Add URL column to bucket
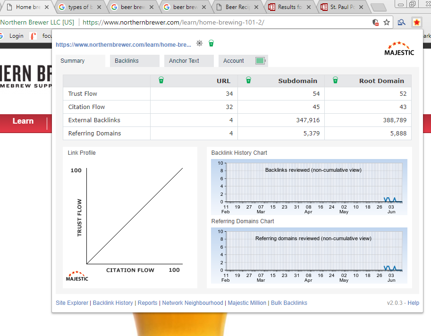 [x=161, y=80]
